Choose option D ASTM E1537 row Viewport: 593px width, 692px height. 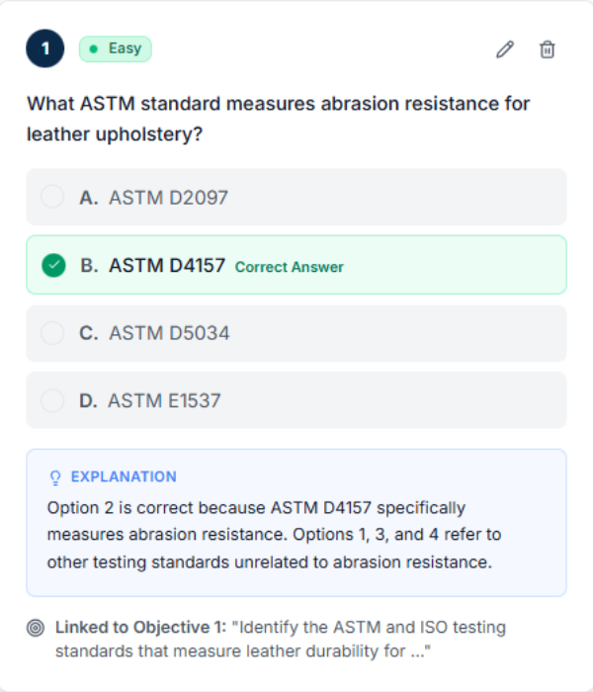pos(296,400)
